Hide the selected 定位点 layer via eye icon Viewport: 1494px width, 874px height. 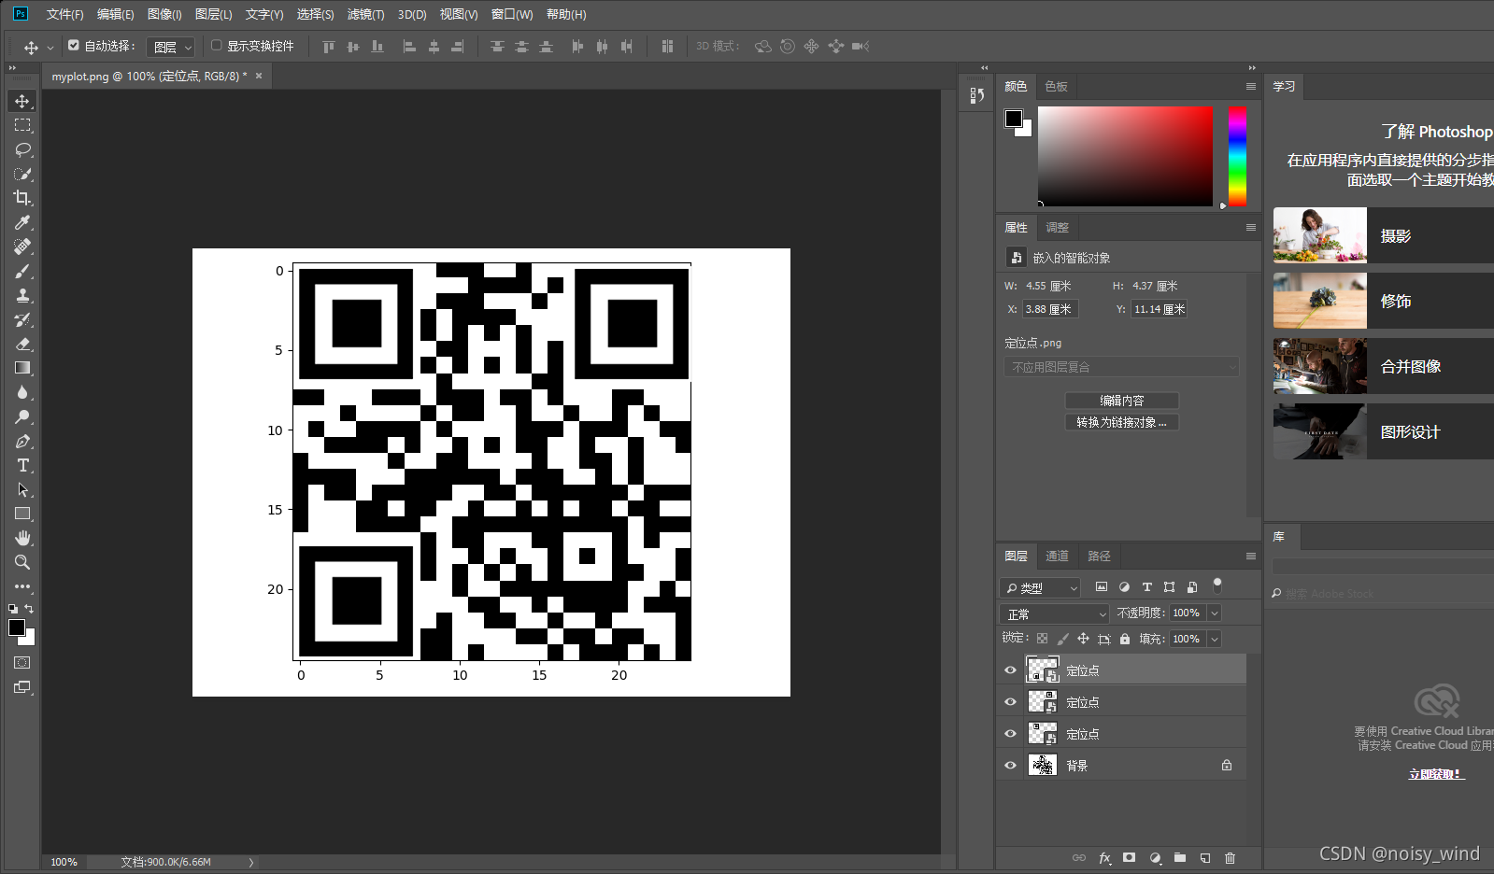tap(1010, 670)
